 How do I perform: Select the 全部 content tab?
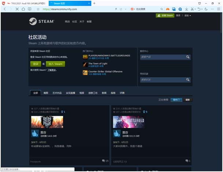36,93
